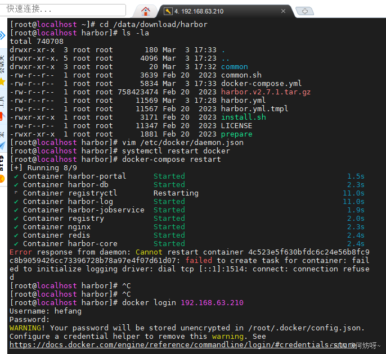Click the '[+] Running 8/9' line
Screen dimensions: 386x354
(x=43, y=167)
